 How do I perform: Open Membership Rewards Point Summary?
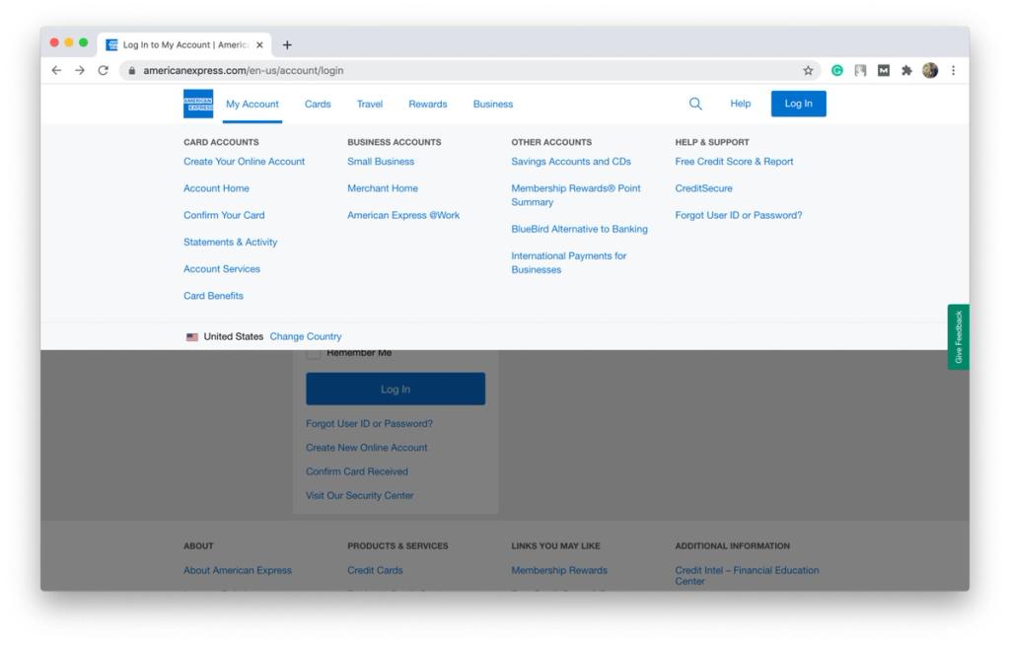pyautogui.click(x=576, y=195)
